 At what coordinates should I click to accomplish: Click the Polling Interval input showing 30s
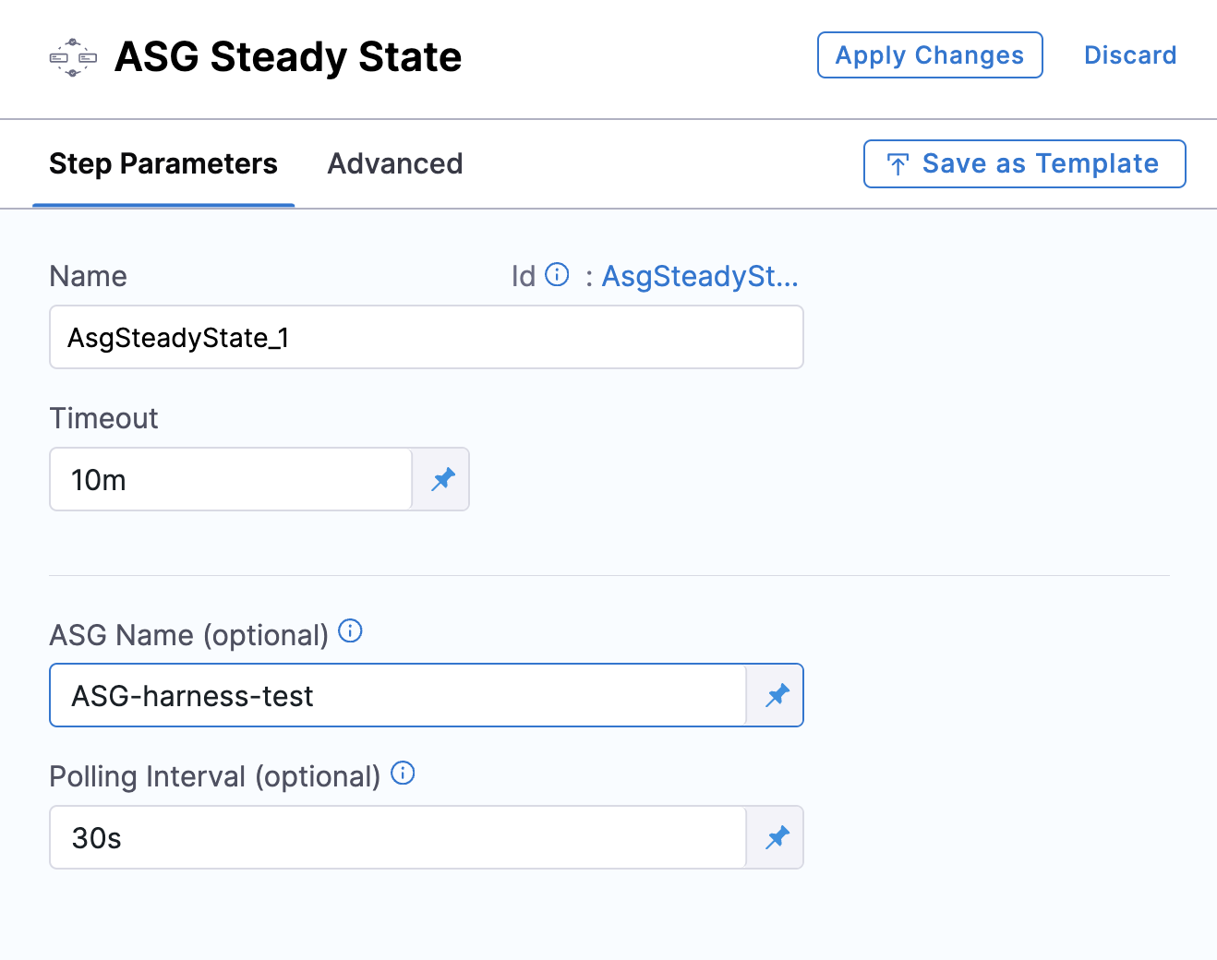click(397, 838)
